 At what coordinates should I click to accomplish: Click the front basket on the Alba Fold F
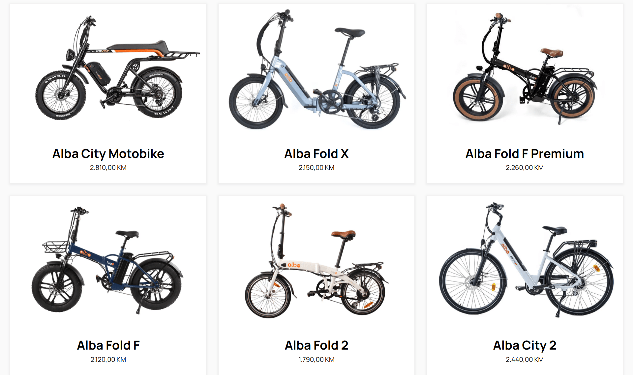coord(55,247)
